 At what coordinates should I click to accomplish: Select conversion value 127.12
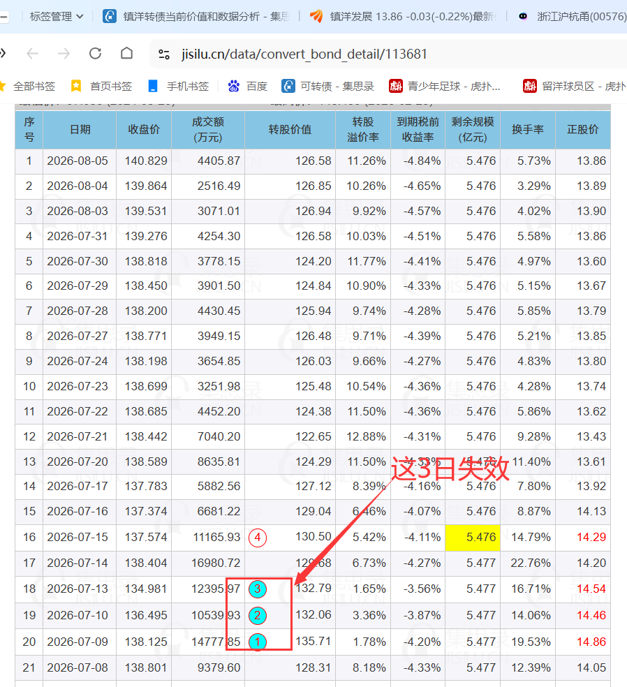[313, 486]
